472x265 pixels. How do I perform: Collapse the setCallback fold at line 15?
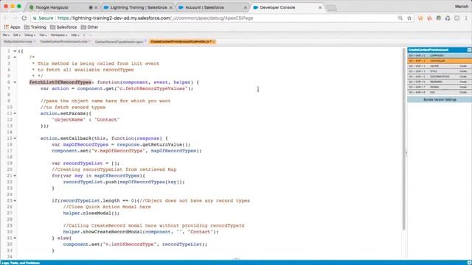tap(15, 138)
